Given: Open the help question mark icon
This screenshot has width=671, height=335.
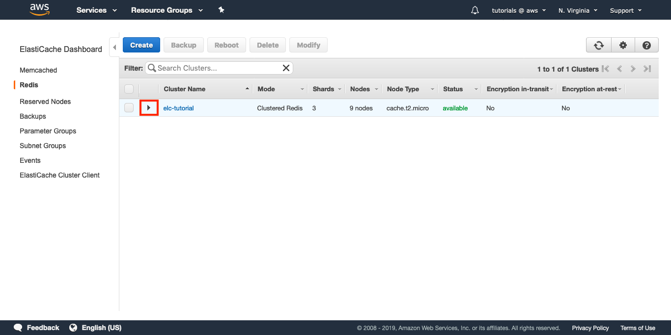Looking at the screenshot, I should coord(646,45).
